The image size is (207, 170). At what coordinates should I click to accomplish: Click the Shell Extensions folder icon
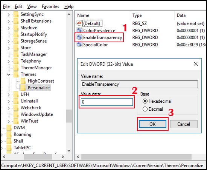16,21
